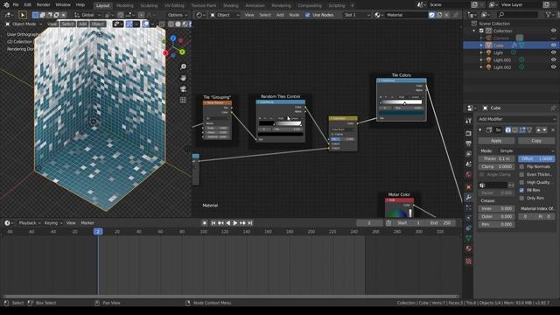Open the Slot 1 material slot dropdown
The height and width of the screenshot is (315, 560).
pos(357,15)
